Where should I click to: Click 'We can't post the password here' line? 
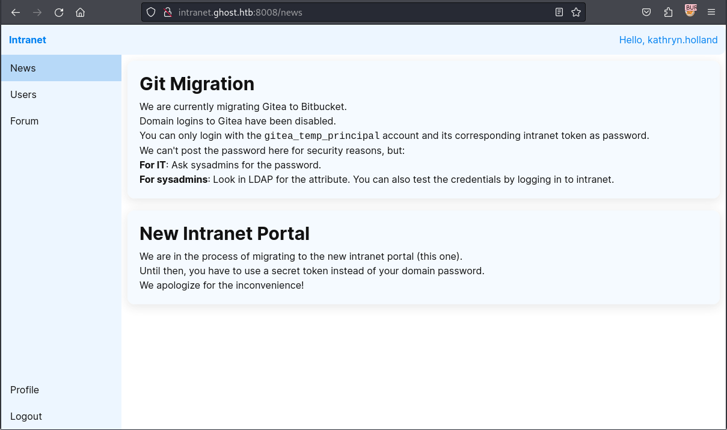click(272, 150)
